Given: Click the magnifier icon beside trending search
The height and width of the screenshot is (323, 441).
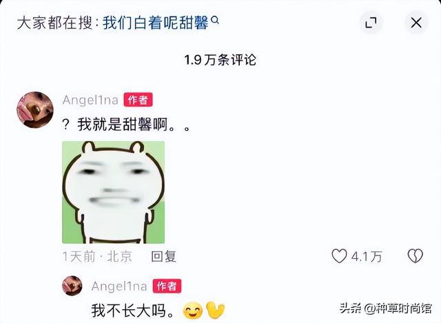Looking at the screenshot, I should (215, 20).
